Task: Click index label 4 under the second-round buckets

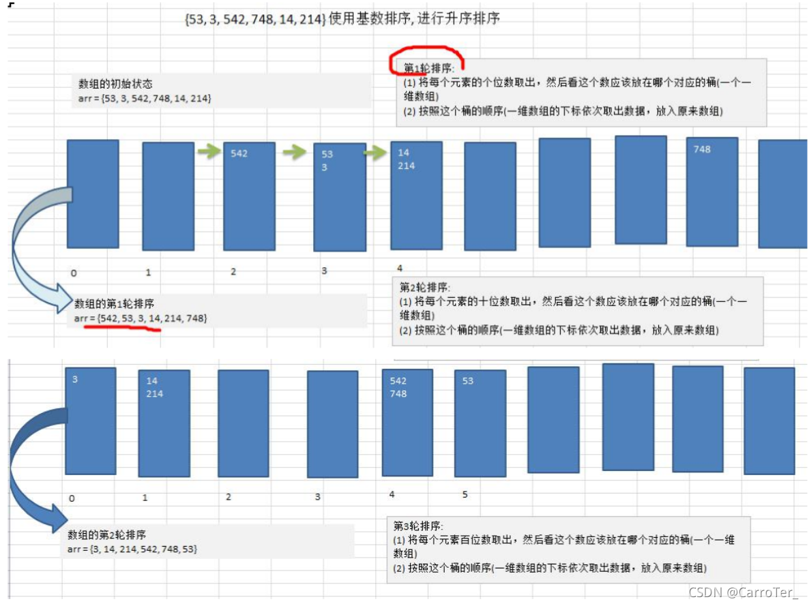Action: (x=392, y=494)
